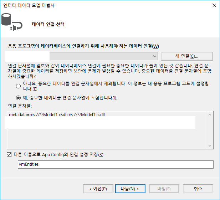The width and height of the screenshot is (220, 200).
Task: Click the disabled 마침(F) button
Action: pos(164,189)
